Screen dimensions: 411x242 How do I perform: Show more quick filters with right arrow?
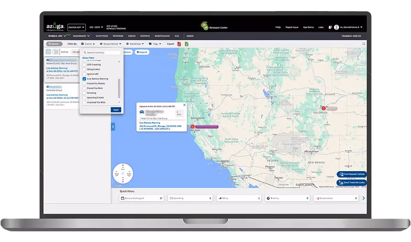363,198
